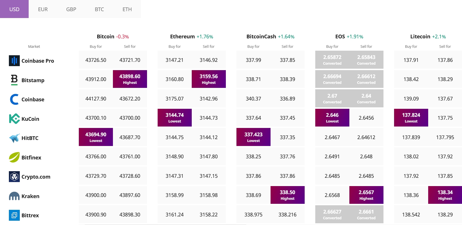The image size is (462, 225).
Task: Click the KuCoin green logo icon
Action: [x=14, y=119]
